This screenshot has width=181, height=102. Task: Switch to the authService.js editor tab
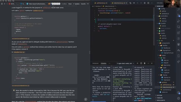point(101,3)
